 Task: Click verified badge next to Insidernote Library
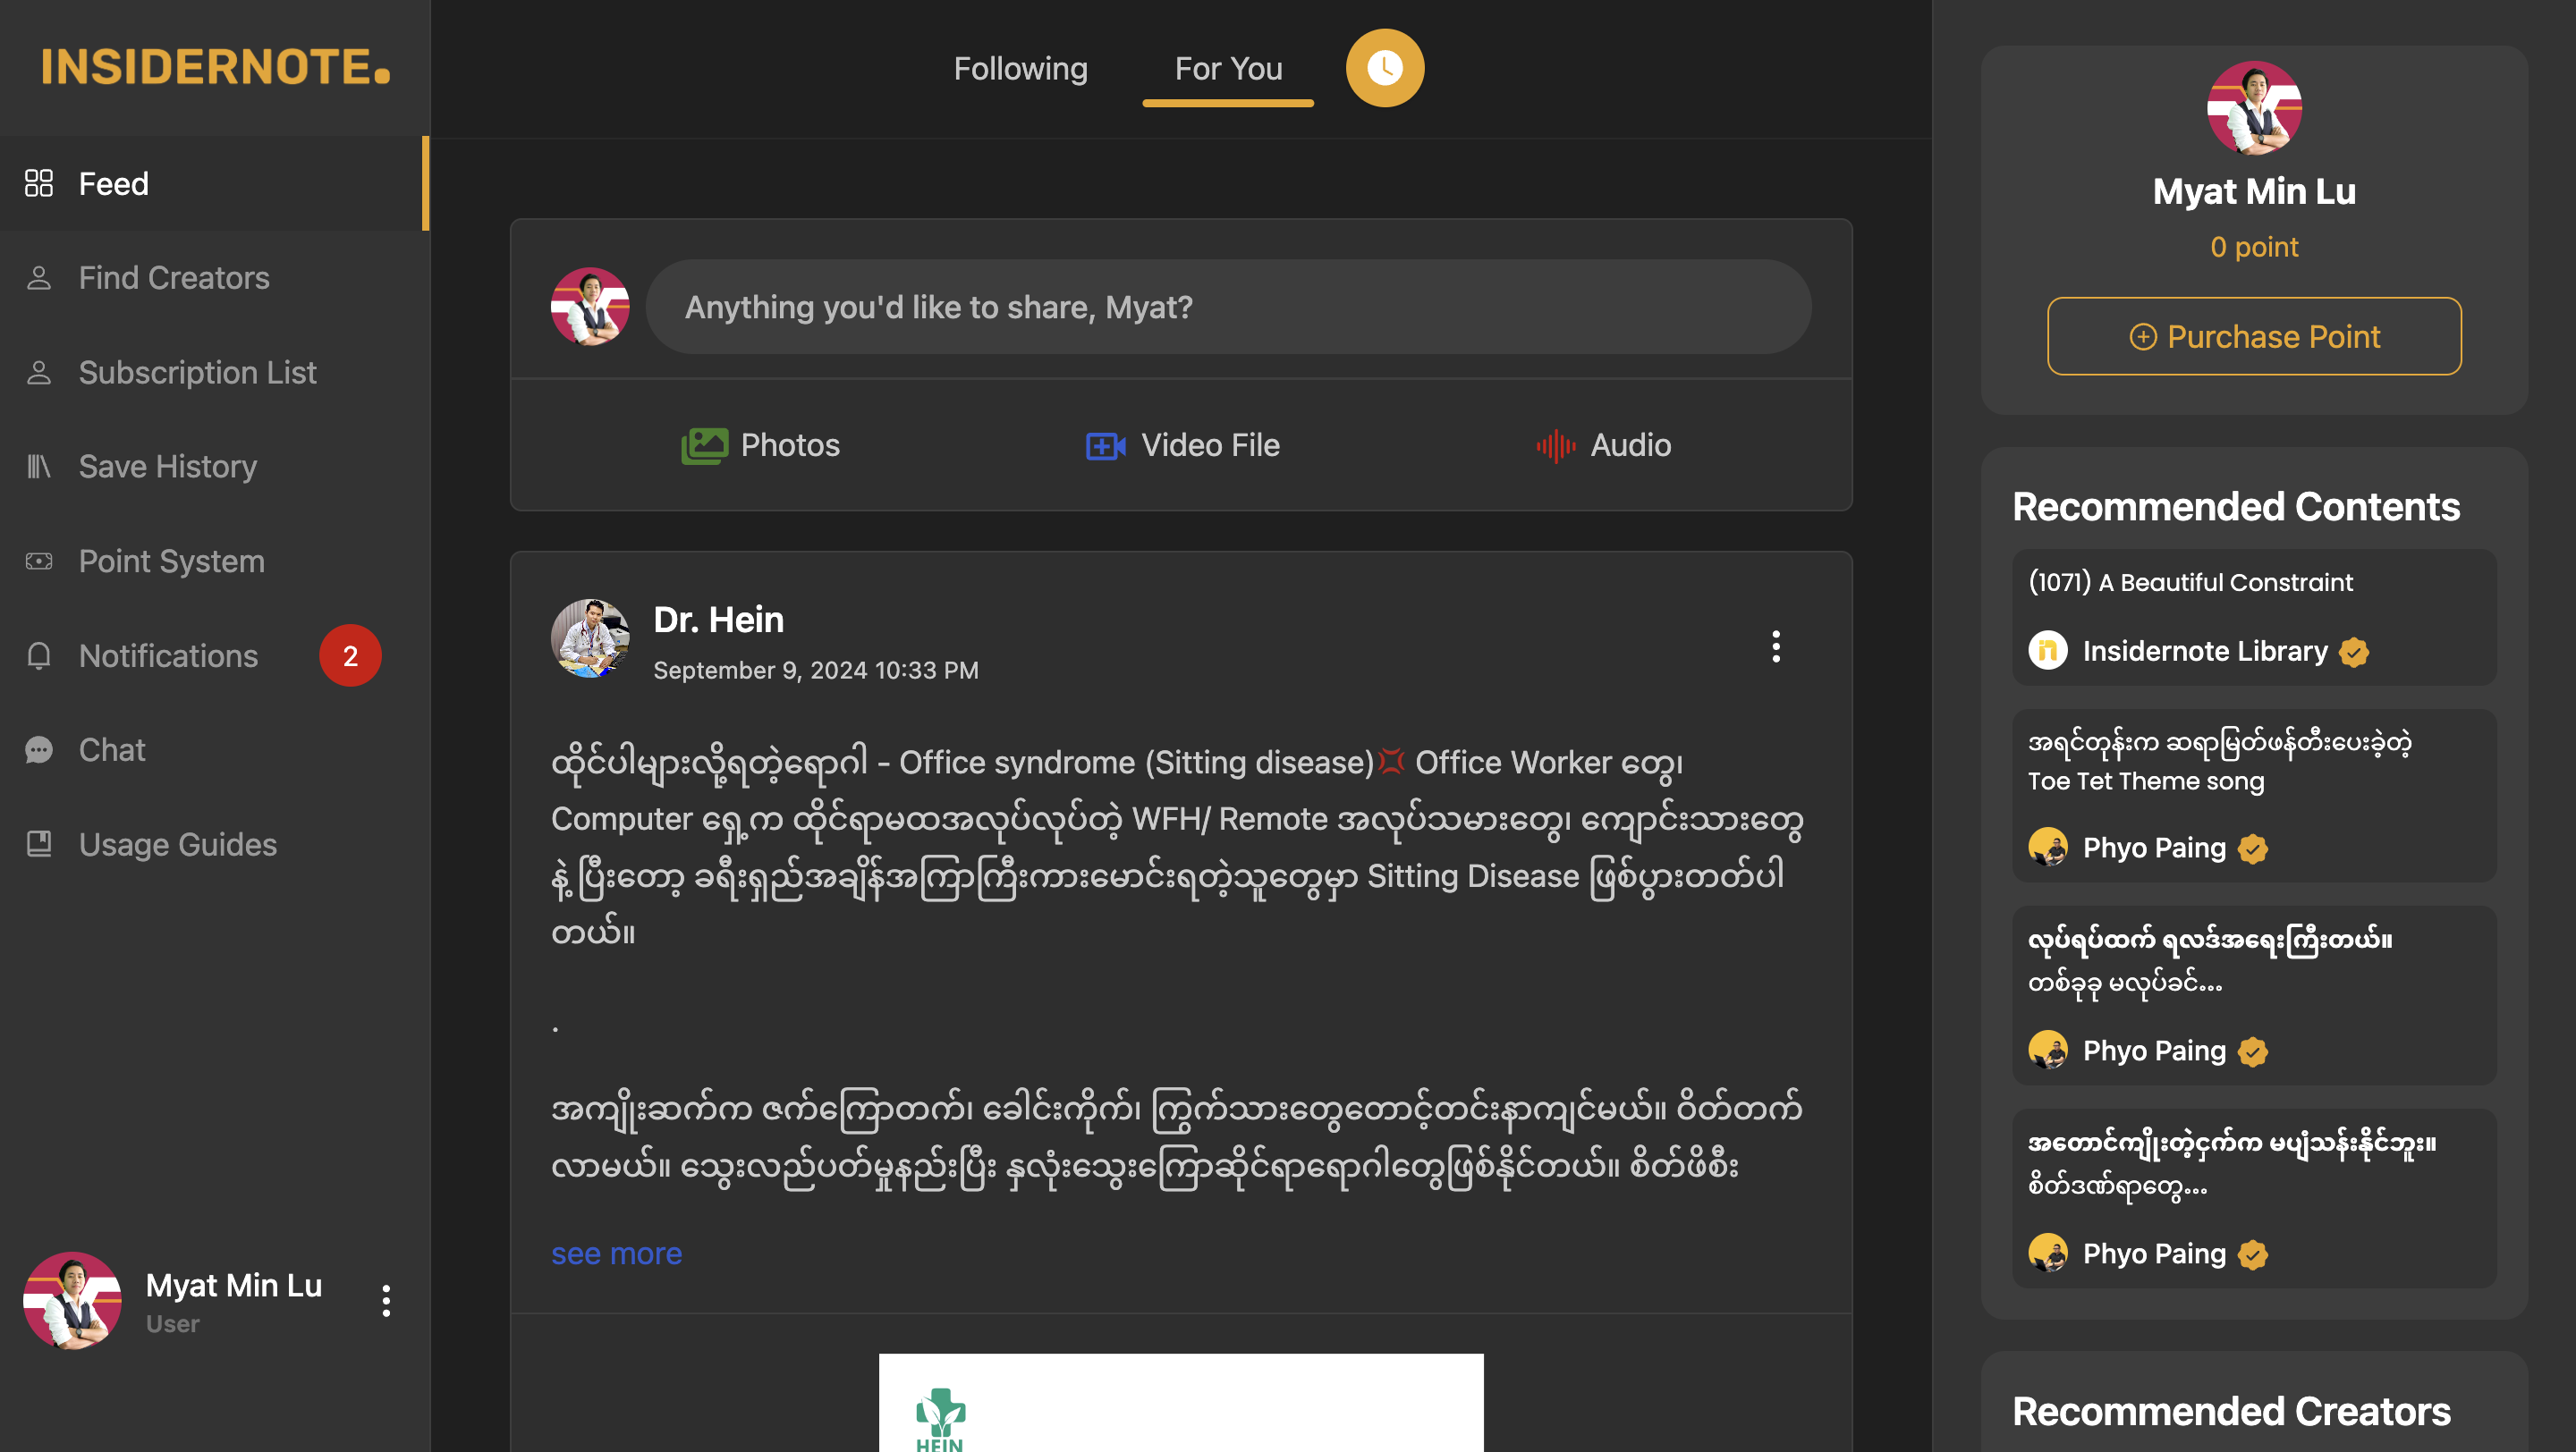point(2353,653)
